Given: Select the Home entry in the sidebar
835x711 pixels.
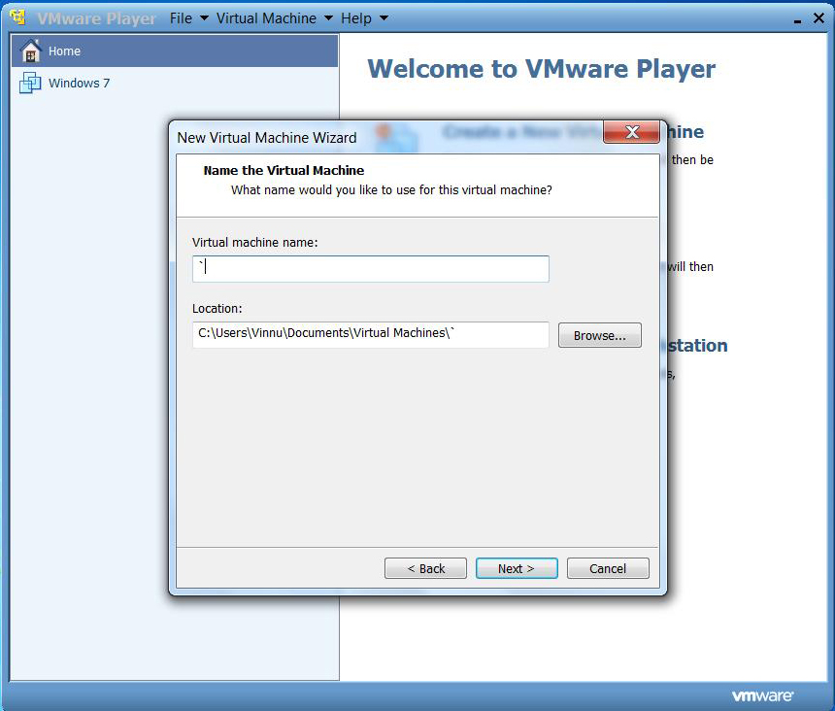Looking at the screenshot, I should 175,51.
